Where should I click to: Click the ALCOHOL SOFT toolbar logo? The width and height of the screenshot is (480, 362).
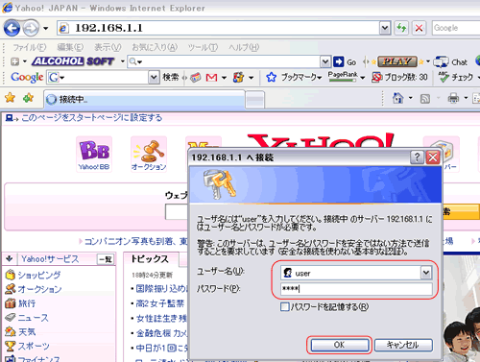coord(73,61)
